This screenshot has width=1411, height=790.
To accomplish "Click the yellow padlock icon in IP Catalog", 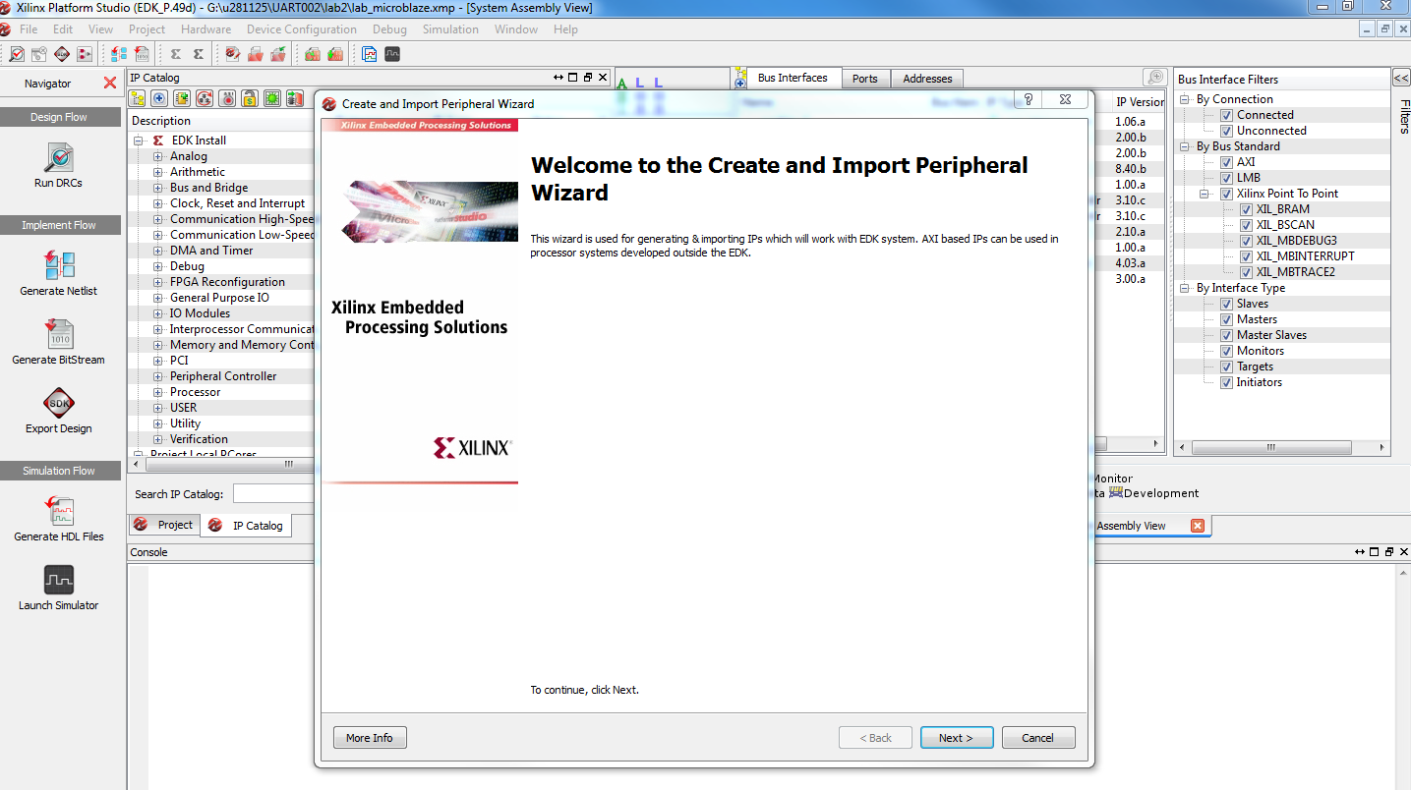I will 250,98.
